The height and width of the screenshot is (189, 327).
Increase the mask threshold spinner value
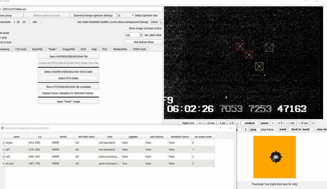161,21
